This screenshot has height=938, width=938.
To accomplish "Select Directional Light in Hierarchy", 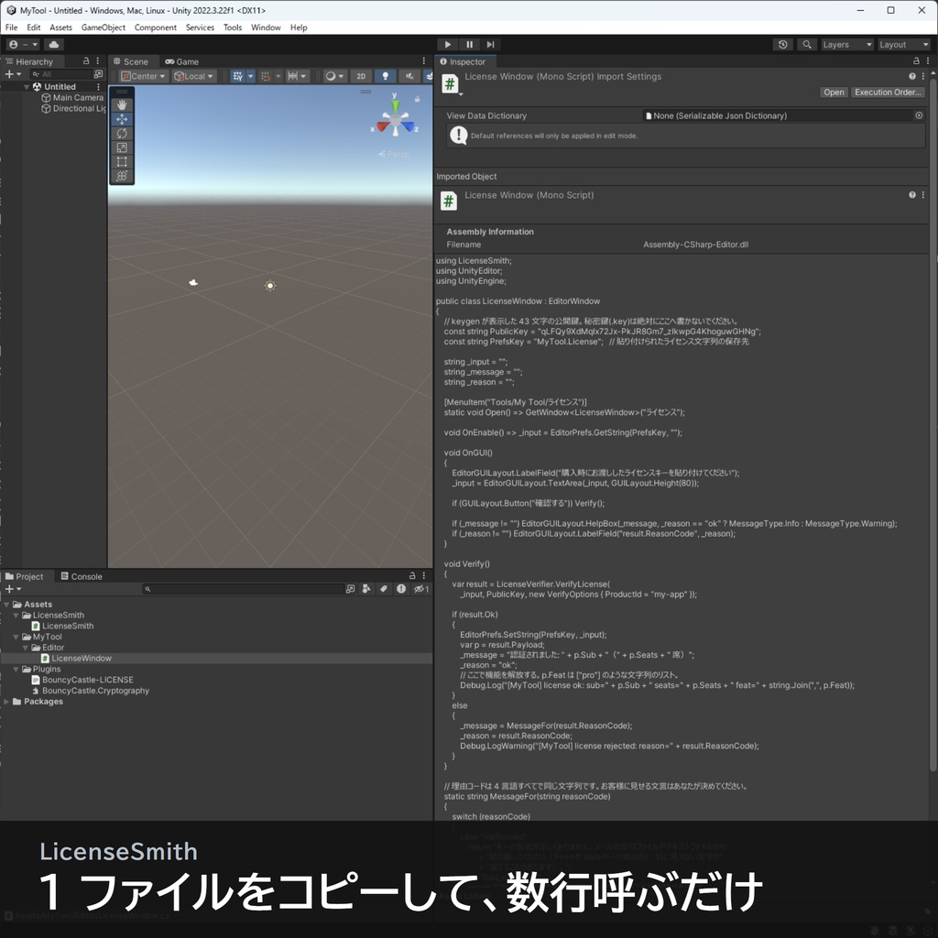I will tap(73, 108).
